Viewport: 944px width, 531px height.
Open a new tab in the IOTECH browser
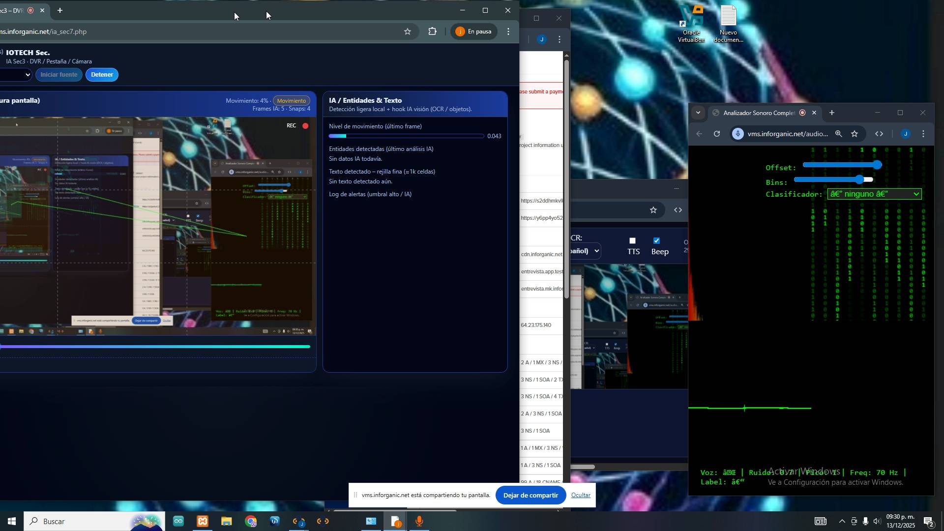[60, 10]
